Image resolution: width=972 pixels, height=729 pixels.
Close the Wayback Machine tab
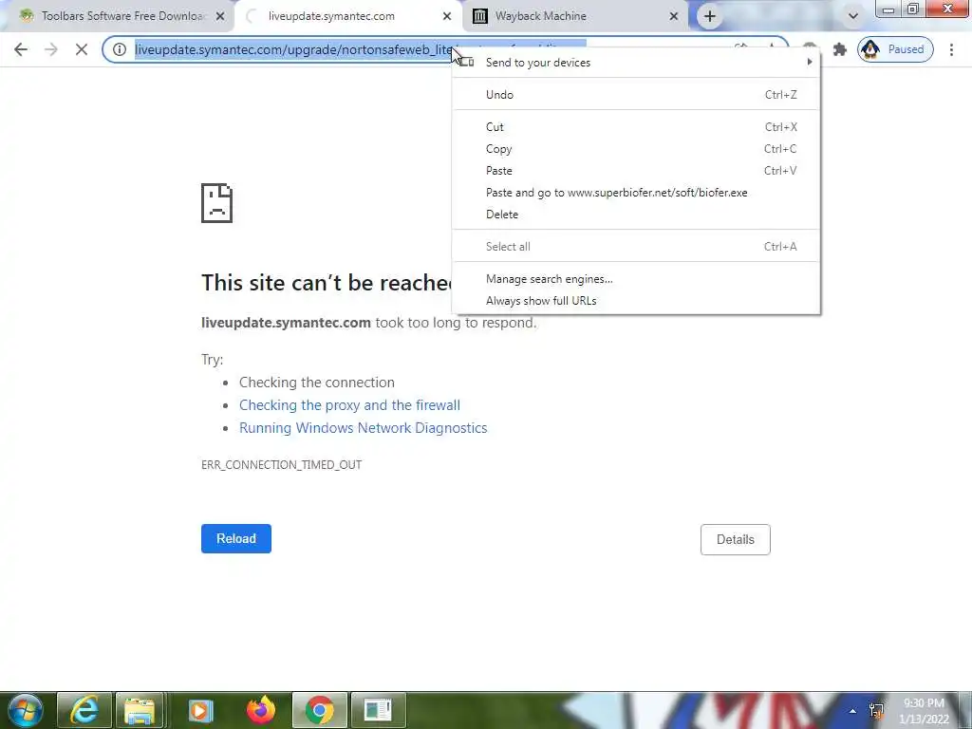tap(674, 16)
